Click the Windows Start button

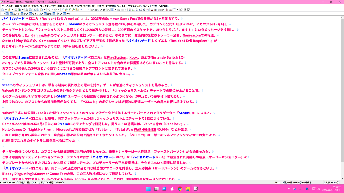tap(148, 189)
